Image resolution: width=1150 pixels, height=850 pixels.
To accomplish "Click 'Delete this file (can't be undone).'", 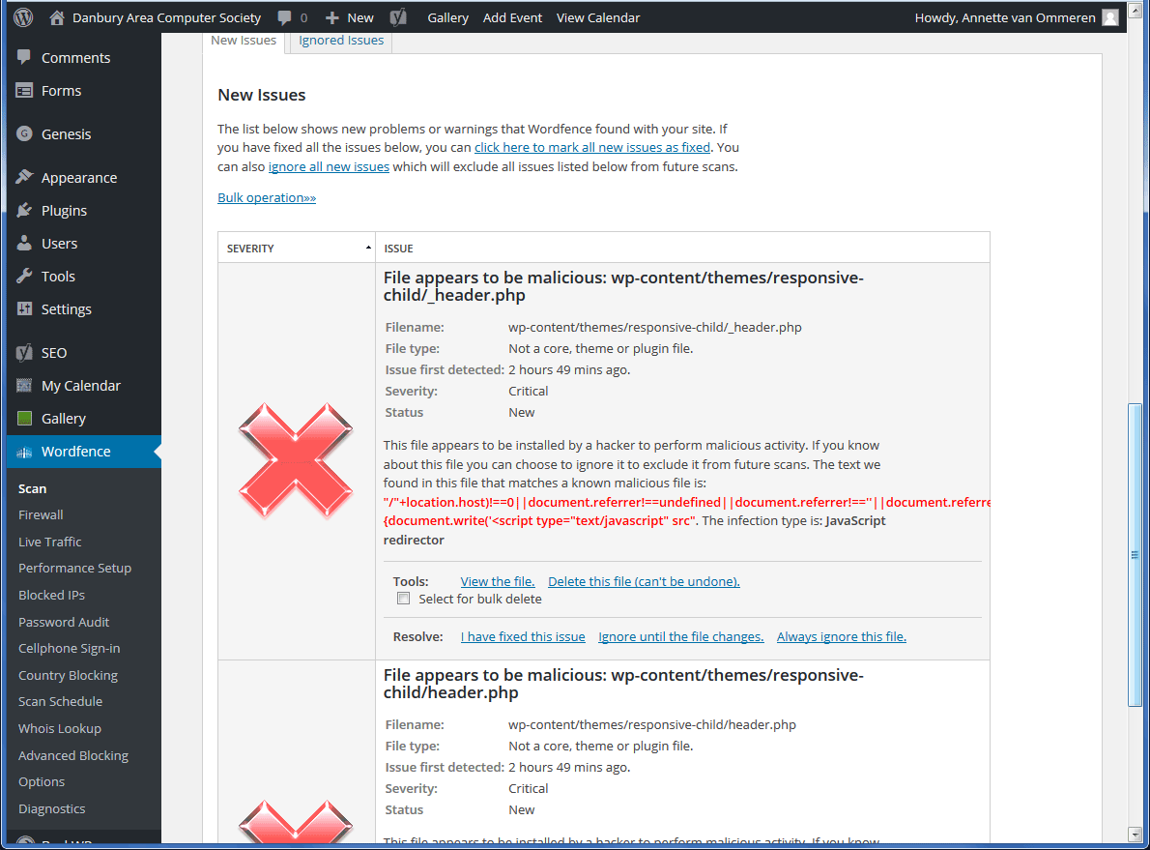I will [644, 581].
